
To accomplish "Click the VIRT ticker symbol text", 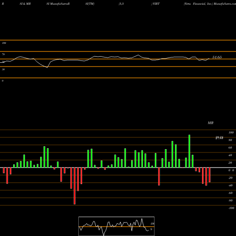I will point(156,4).
